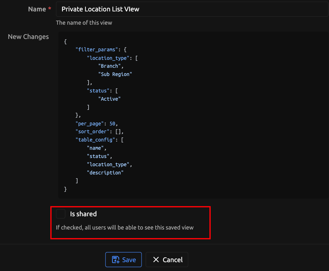This screenshot has width=329, height=271.
Task: Click the per_page value 50
Action: tap(112, 123)
